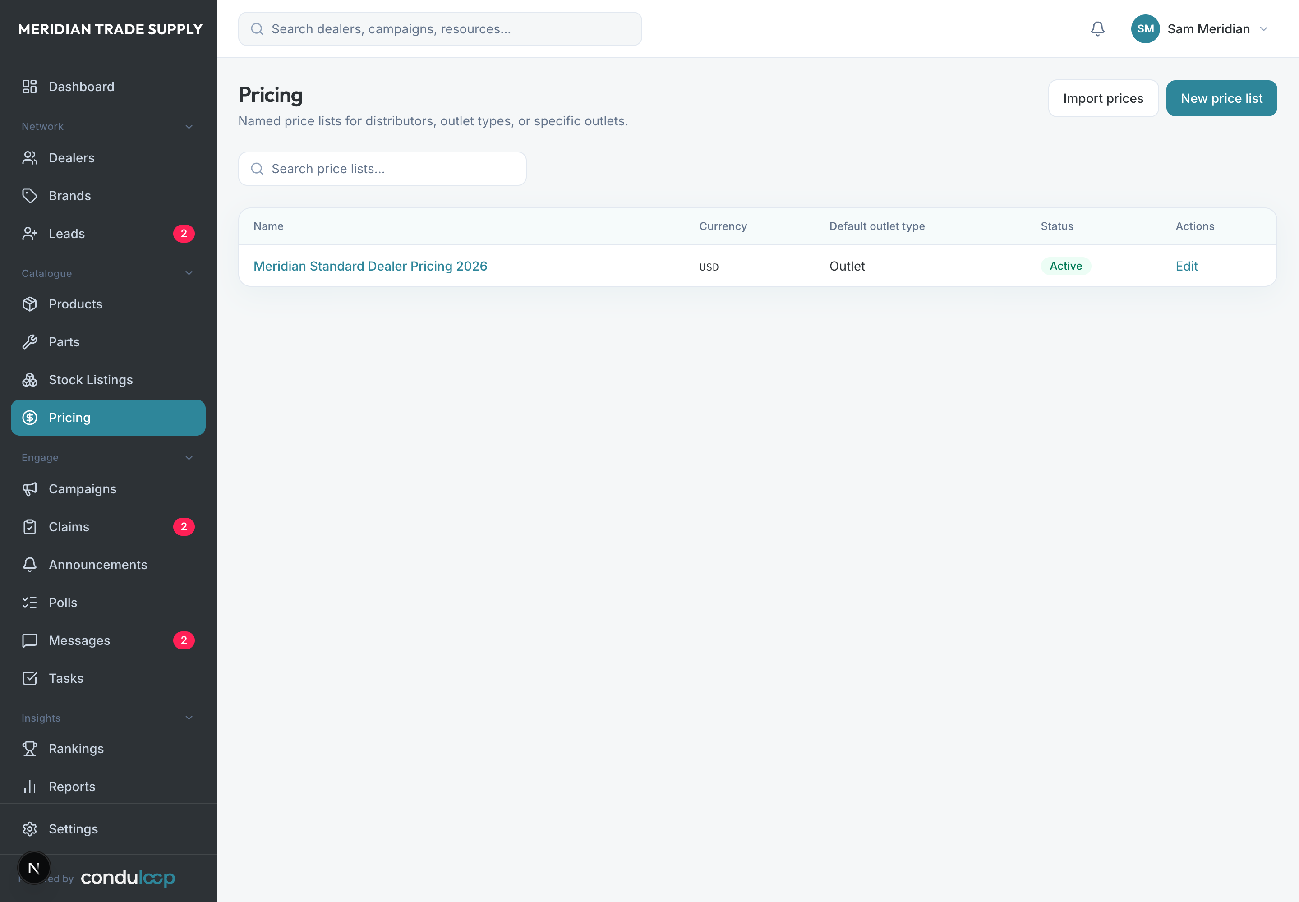Click the Claims red badge showing 2
The width and height of the screenshot is (1299, 902).
pyautogui.click(x=184, y=527)
